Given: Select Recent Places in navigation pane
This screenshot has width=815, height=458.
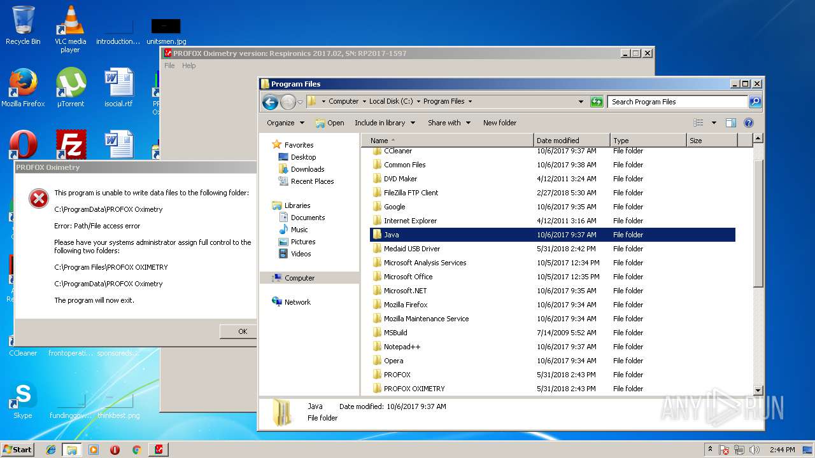Looking at the screenshot, I should point(312,181).
